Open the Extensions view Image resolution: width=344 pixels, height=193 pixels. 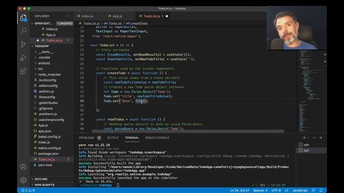23,71
